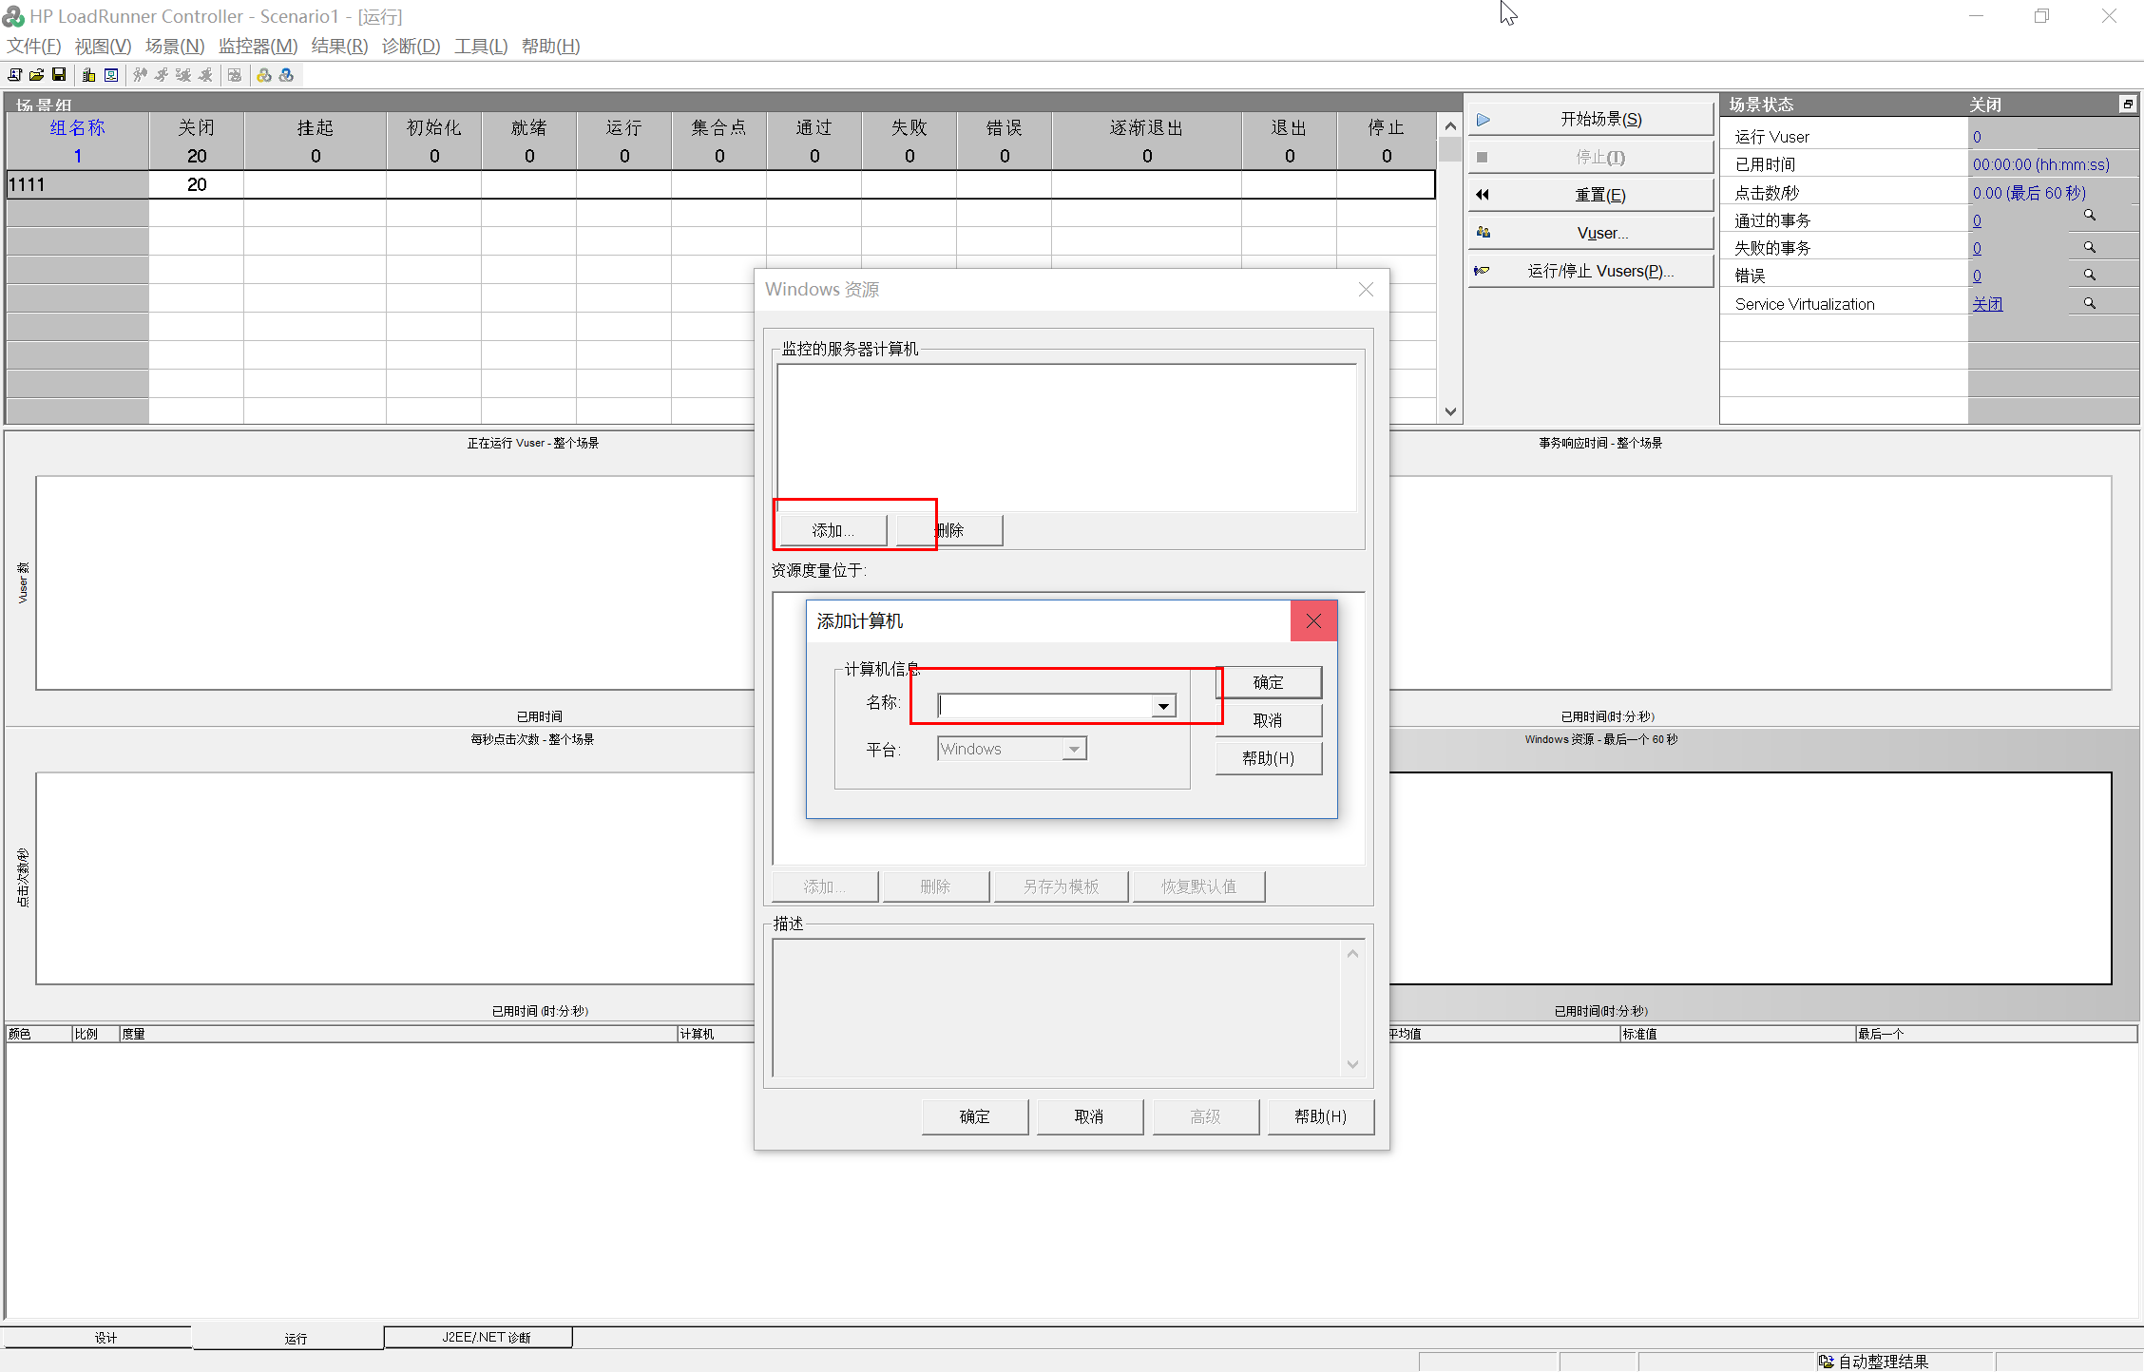Click 确定 in the 添加计算机 dialog
Screen dimensions: 2144x1372
click(x=1268, y=682)
